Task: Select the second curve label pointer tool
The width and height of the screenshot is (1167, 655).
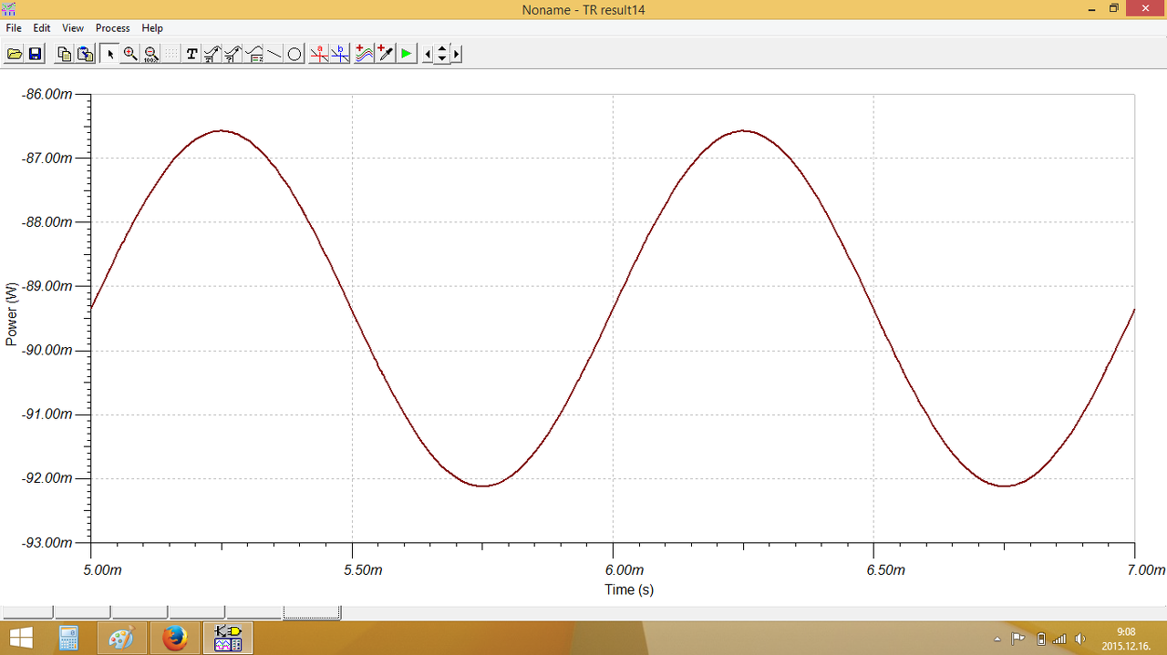Action: [232, 54]
